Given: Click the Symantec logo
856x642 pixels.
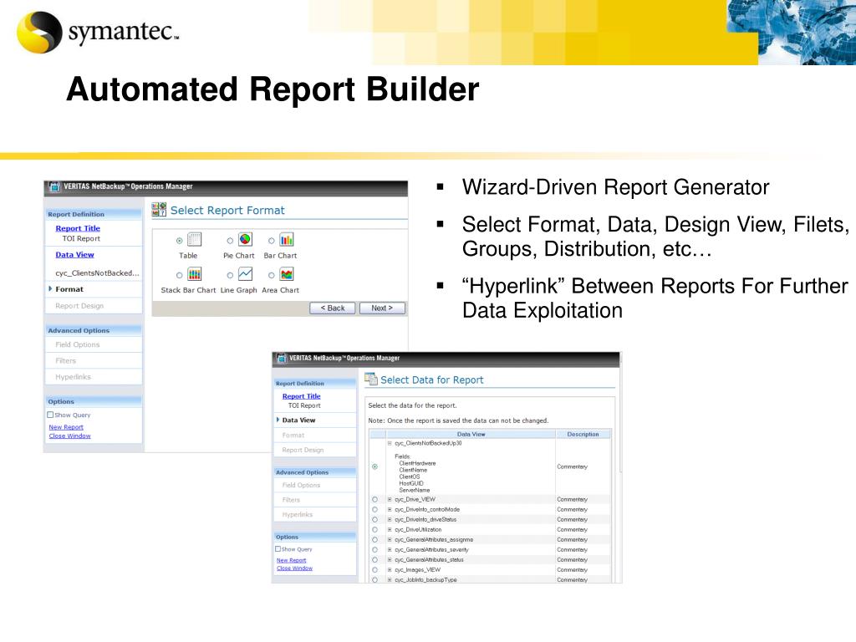Looking at the screenshot, I should point(97,32).
